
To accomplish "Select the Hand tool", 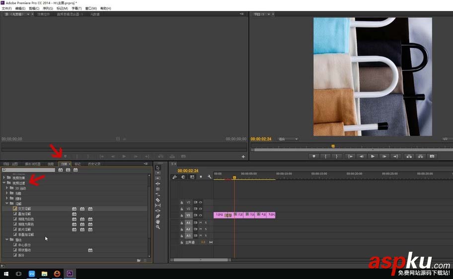I will [x=158, y=222].
